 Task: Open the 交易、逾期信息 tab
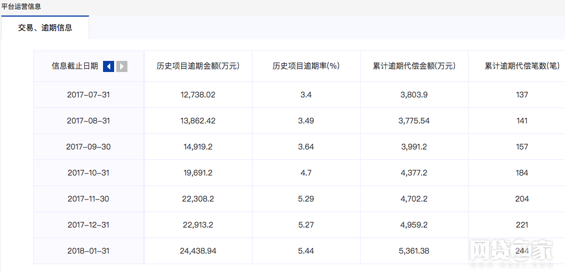coord(45,28)
